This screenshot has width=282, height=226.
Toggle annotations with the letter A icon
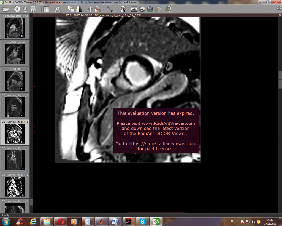coord(58,9)
